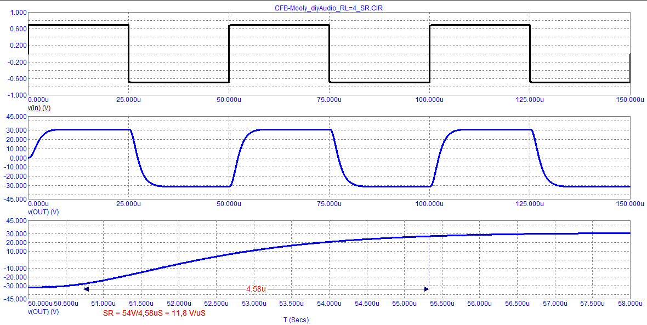Click the 54.500u time axis label
The width and height of the screenshot is (647, 325).
tap(367, 304)
